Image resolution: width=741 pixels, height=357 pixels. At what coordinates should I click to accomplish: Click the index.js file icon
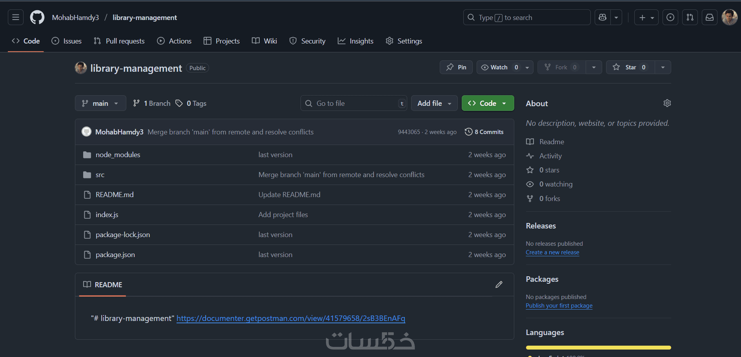87,215
